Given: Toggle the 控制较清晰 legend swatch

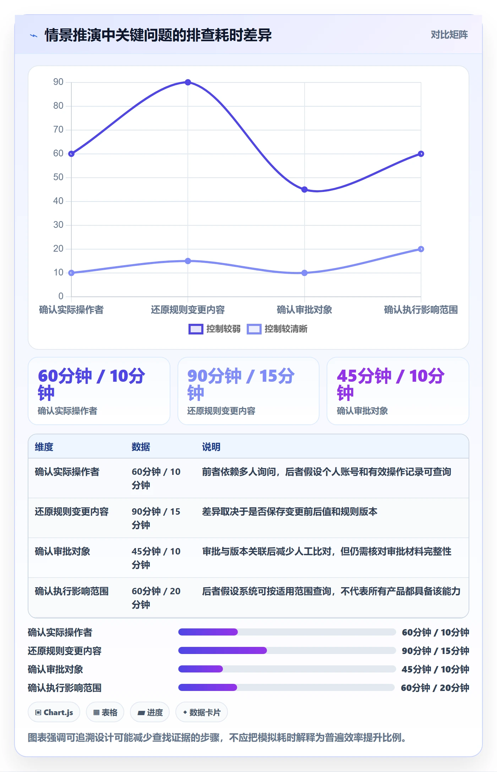Looking at the screenshot, I should pyautogui.click(x=254, y=329).
